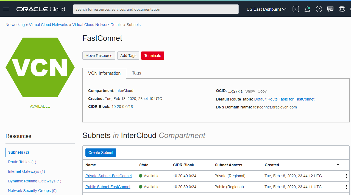Screen dimensions: 351x195
Task: Launch Cloud Shell from the top bar
Action: pyautogui.click(x=296, y=9)
